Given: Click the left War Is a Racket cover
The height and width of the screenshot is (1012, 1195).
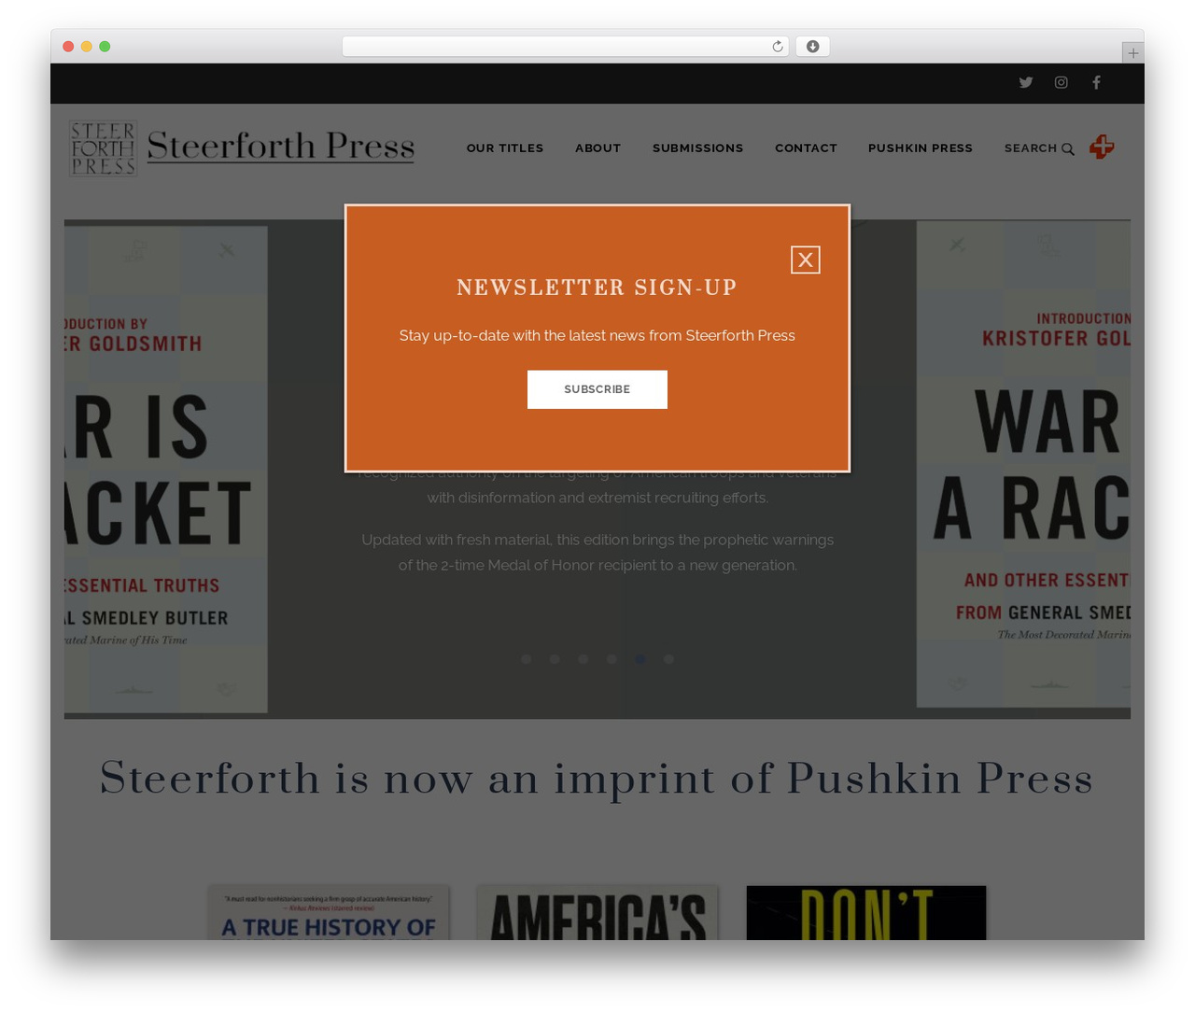Looking at the screenshot, I should coord(166,470).
